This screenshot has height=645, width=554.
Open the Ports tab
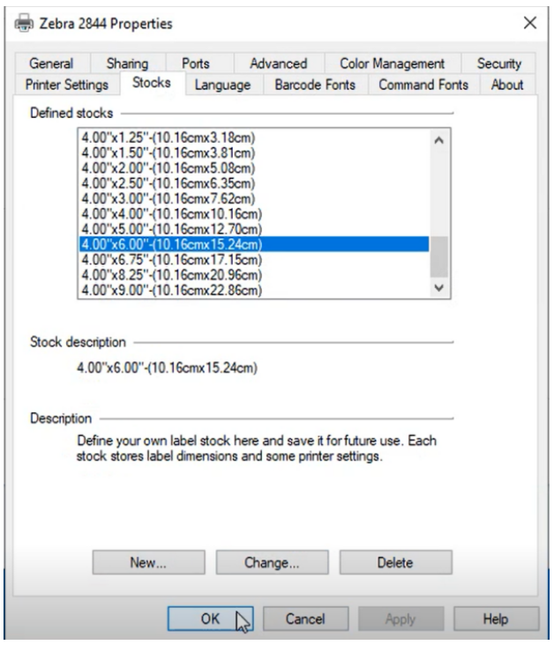point(196,63)
